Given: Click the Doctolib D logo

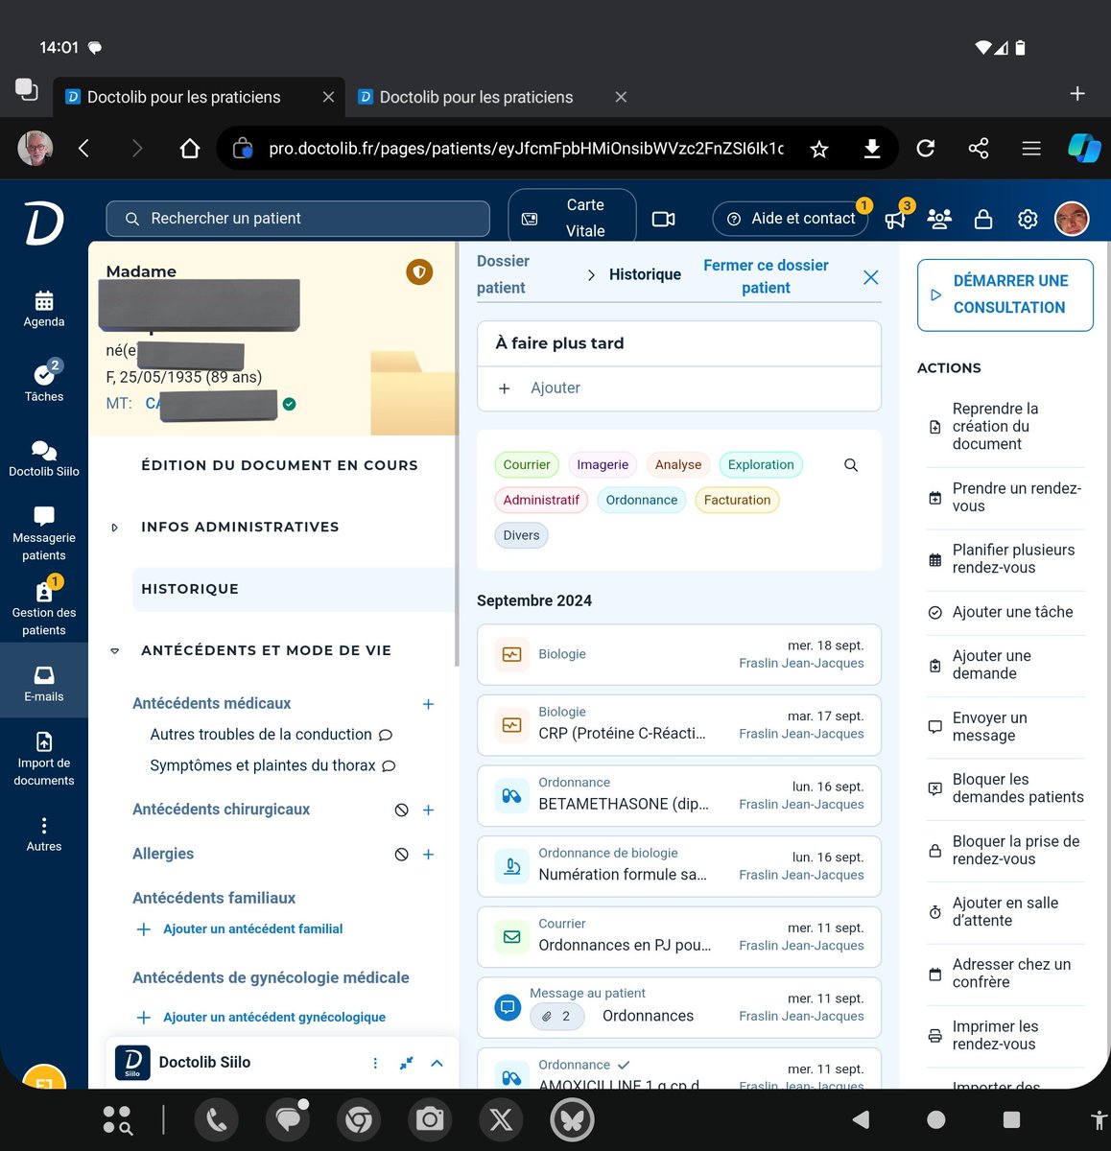Looking at the screenshot, I should tap(44, 223).
